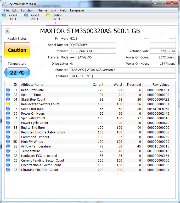Click the 'UltraDMA CRC Error Count' attribute name

40,170
